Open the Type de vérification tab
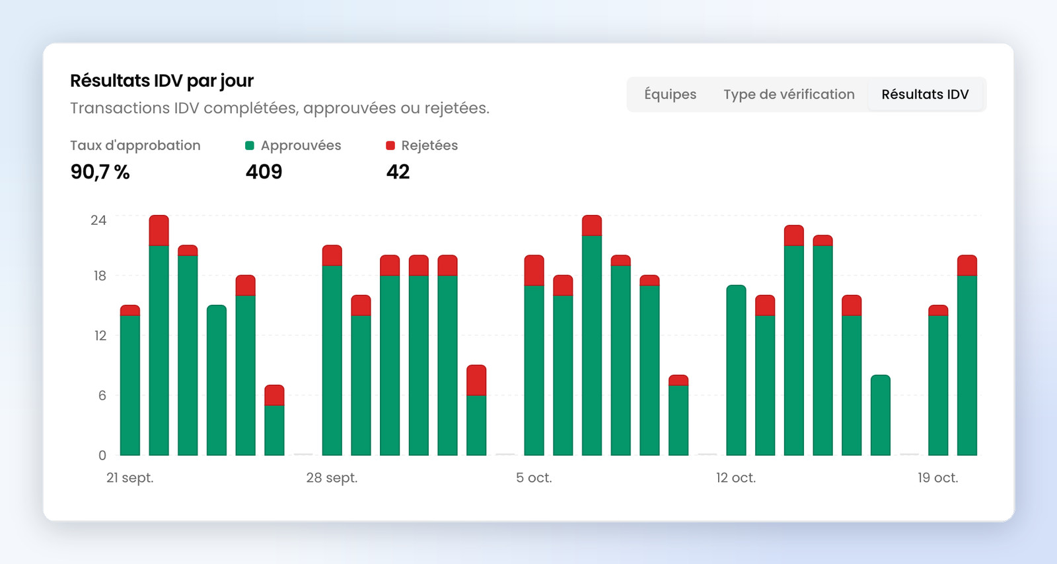This screenshot has height=564, width=1057. click(789, 95)
